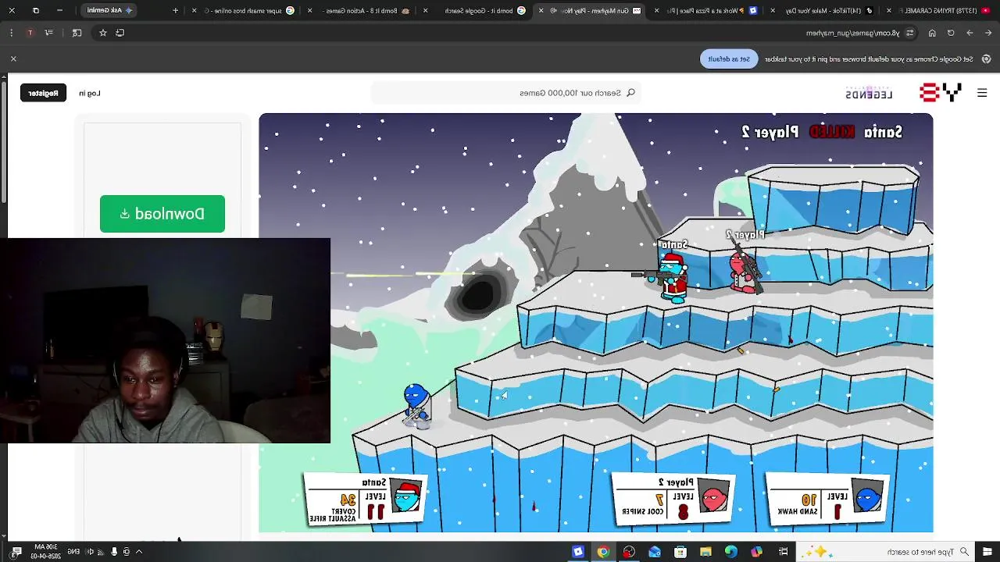This screenshot has height=562, width=1000.
Task: Close the Bomb It 8 tab
Action: tap(310, 10)
